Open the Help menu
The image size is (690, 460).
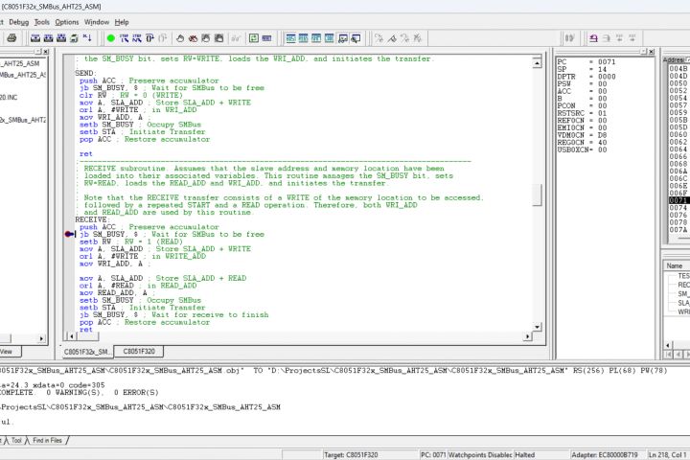point(122,22)
